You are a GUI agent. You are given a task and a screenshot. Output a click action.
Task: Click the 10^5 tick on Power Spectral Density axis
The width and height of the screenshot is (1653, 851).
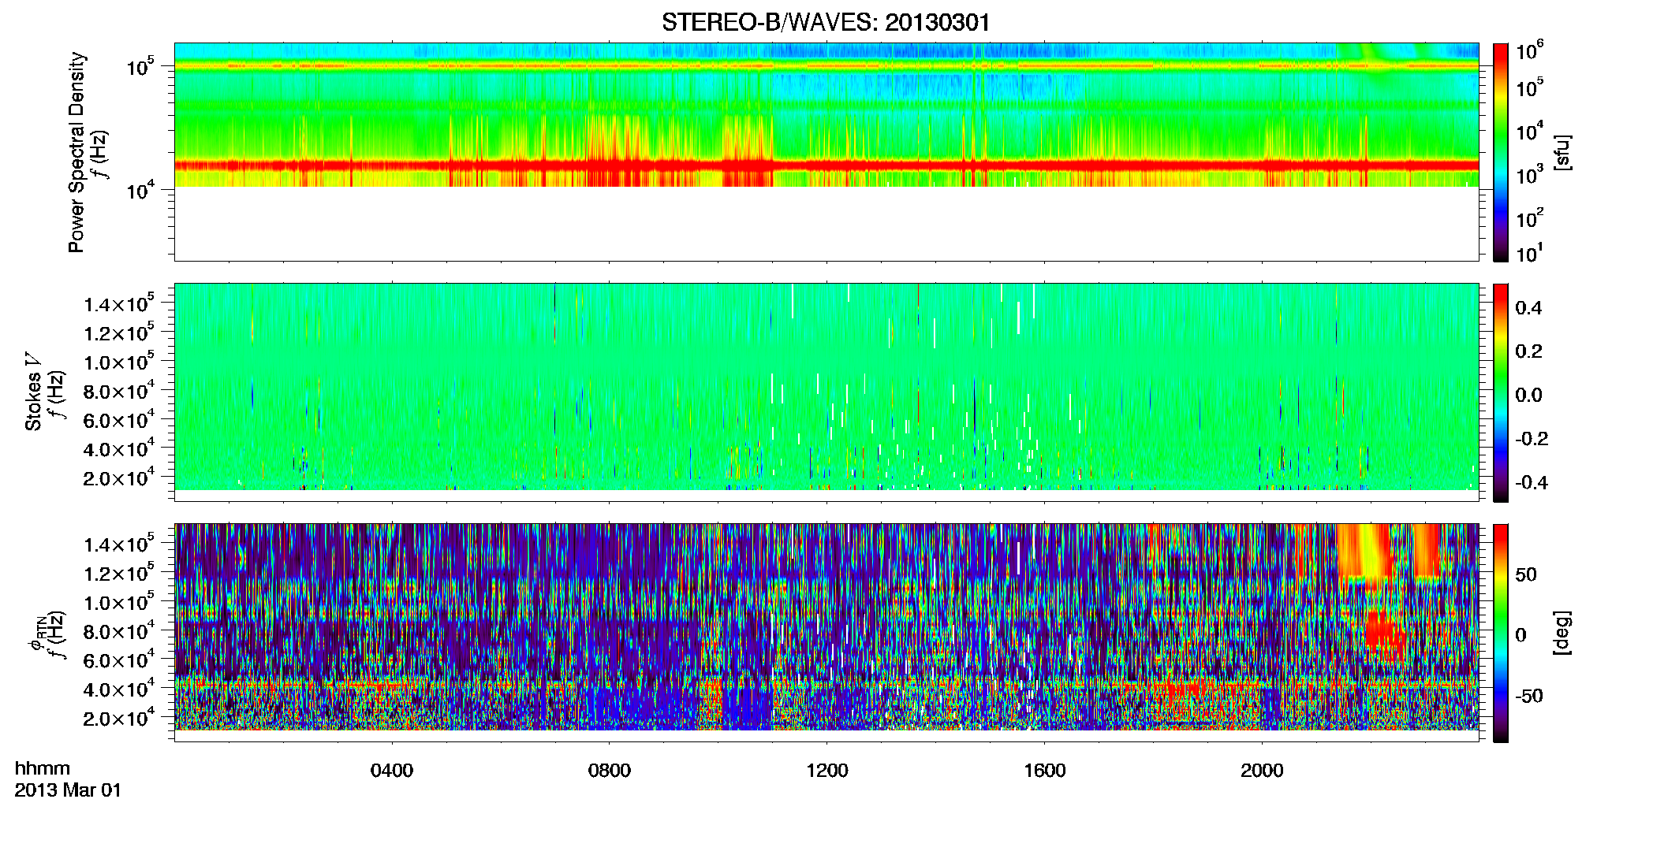coord(140,67)
